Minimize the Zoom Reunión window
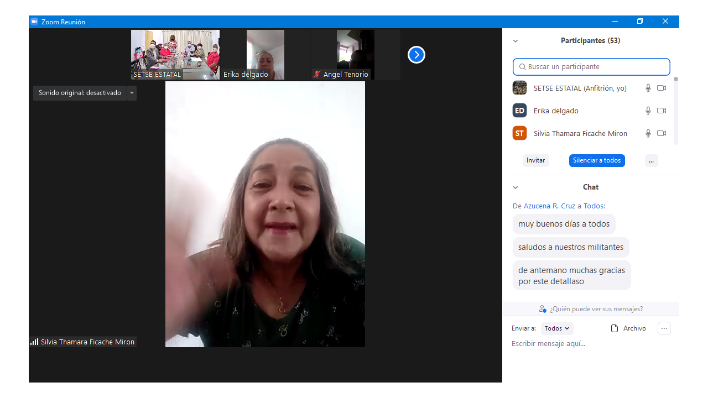Screen dimensions: 708x398 click(615, 22)
